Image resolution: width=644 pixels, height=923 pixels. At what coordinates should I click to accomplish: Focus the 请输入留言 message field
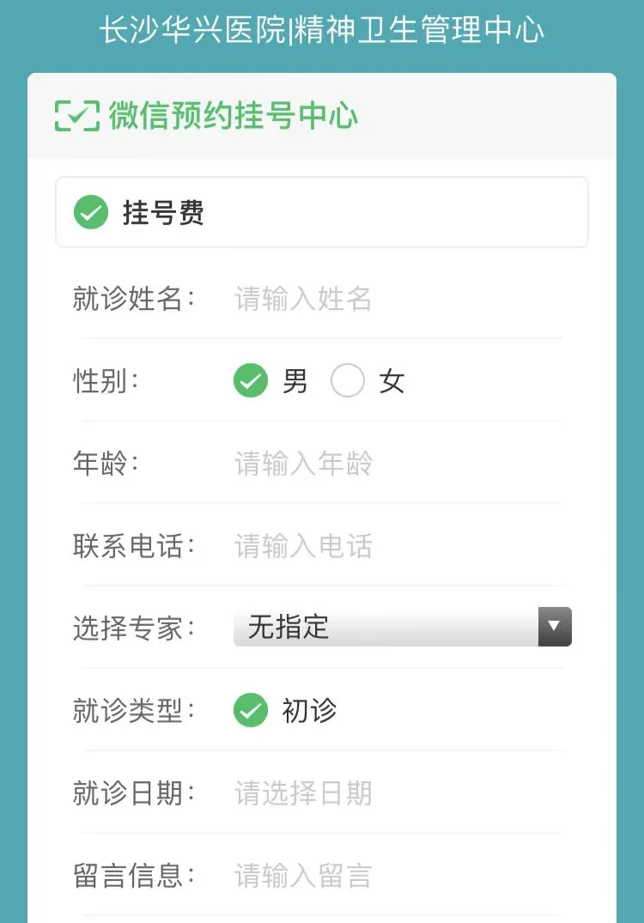398,875
